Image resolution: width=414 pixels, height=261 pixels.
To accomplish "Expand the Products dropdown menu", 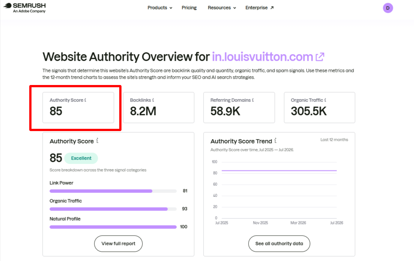I will pyautogui.click(x=160, y=7).
